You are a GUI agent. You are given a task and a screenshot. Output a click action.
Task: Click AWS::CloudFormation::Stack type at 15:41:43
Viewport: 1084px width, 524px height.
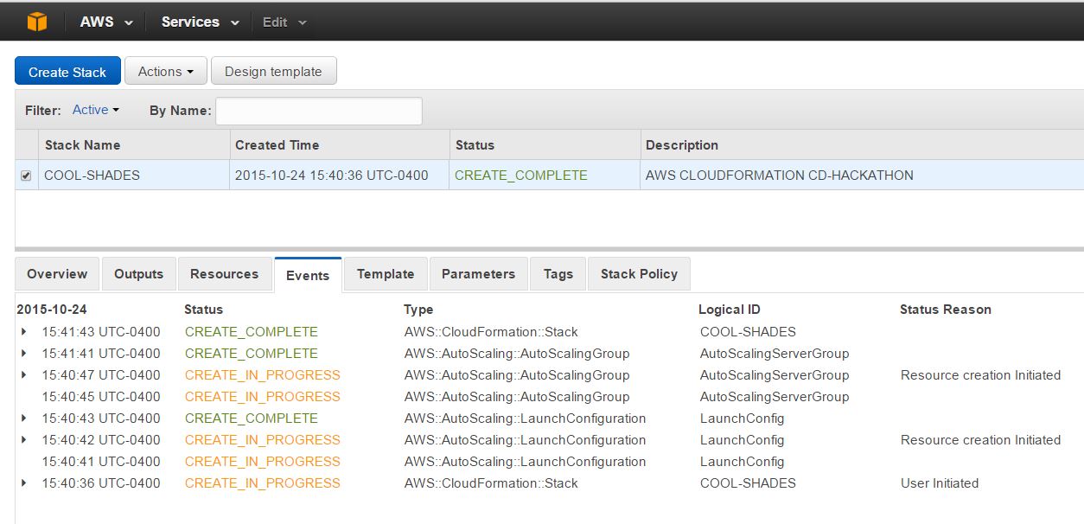491,332
